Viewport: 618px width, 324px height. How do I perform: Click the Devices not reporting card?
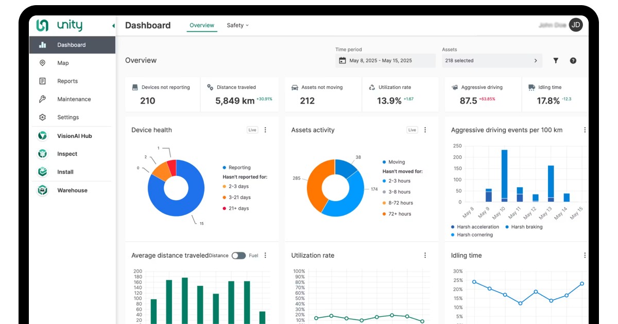click(163, 95)
